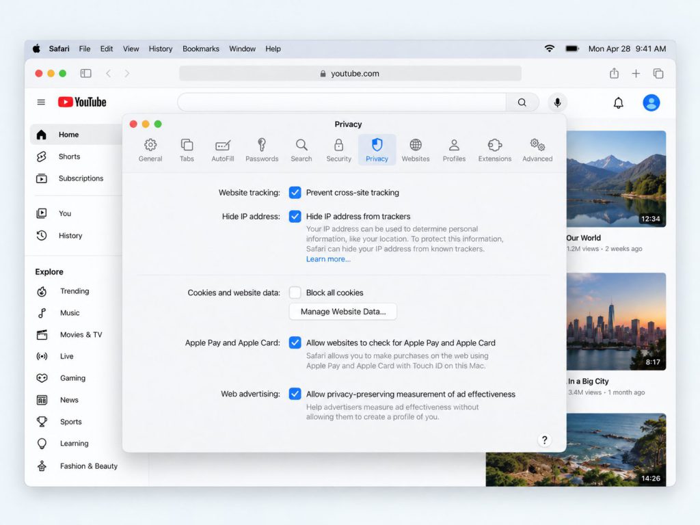700x525 pixels.
Task: Select the Search preferences magnifier icon
Action: (x=301, y=145)
